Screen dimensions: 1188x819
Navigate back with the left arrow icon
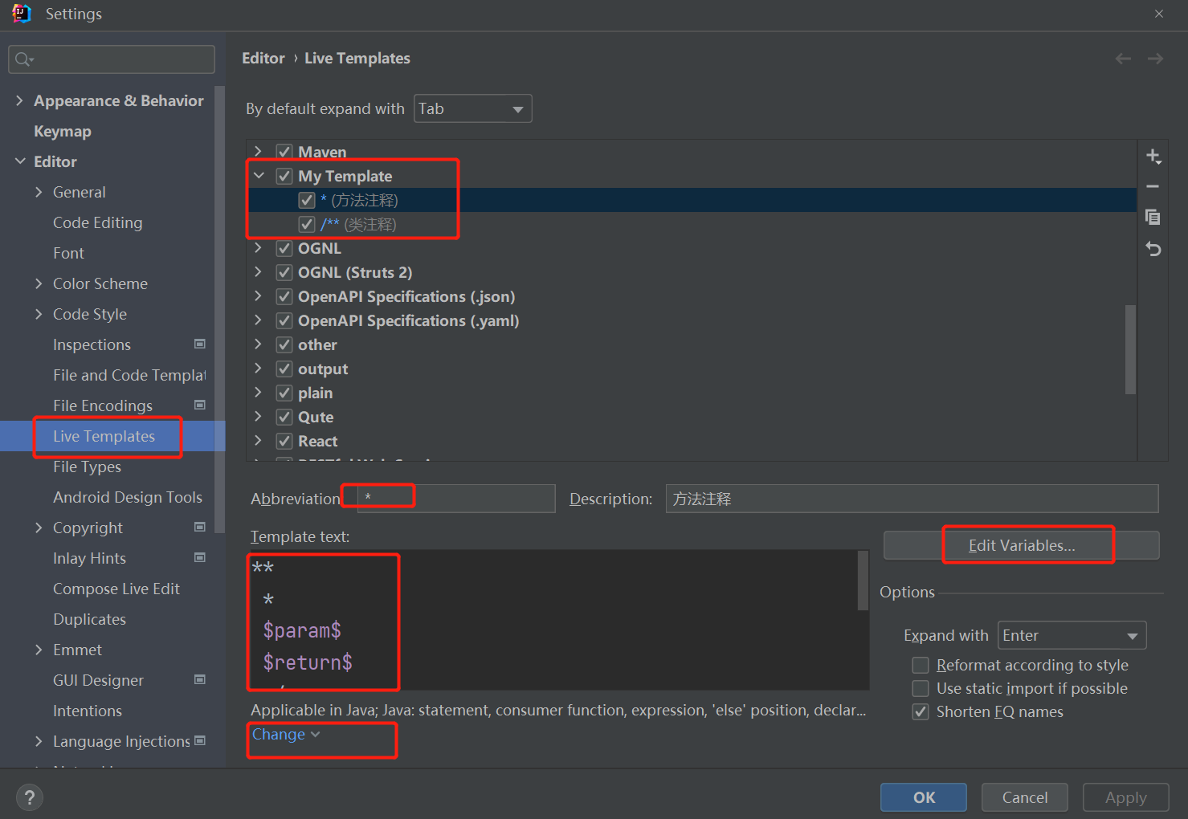[x=1123, y=59]
